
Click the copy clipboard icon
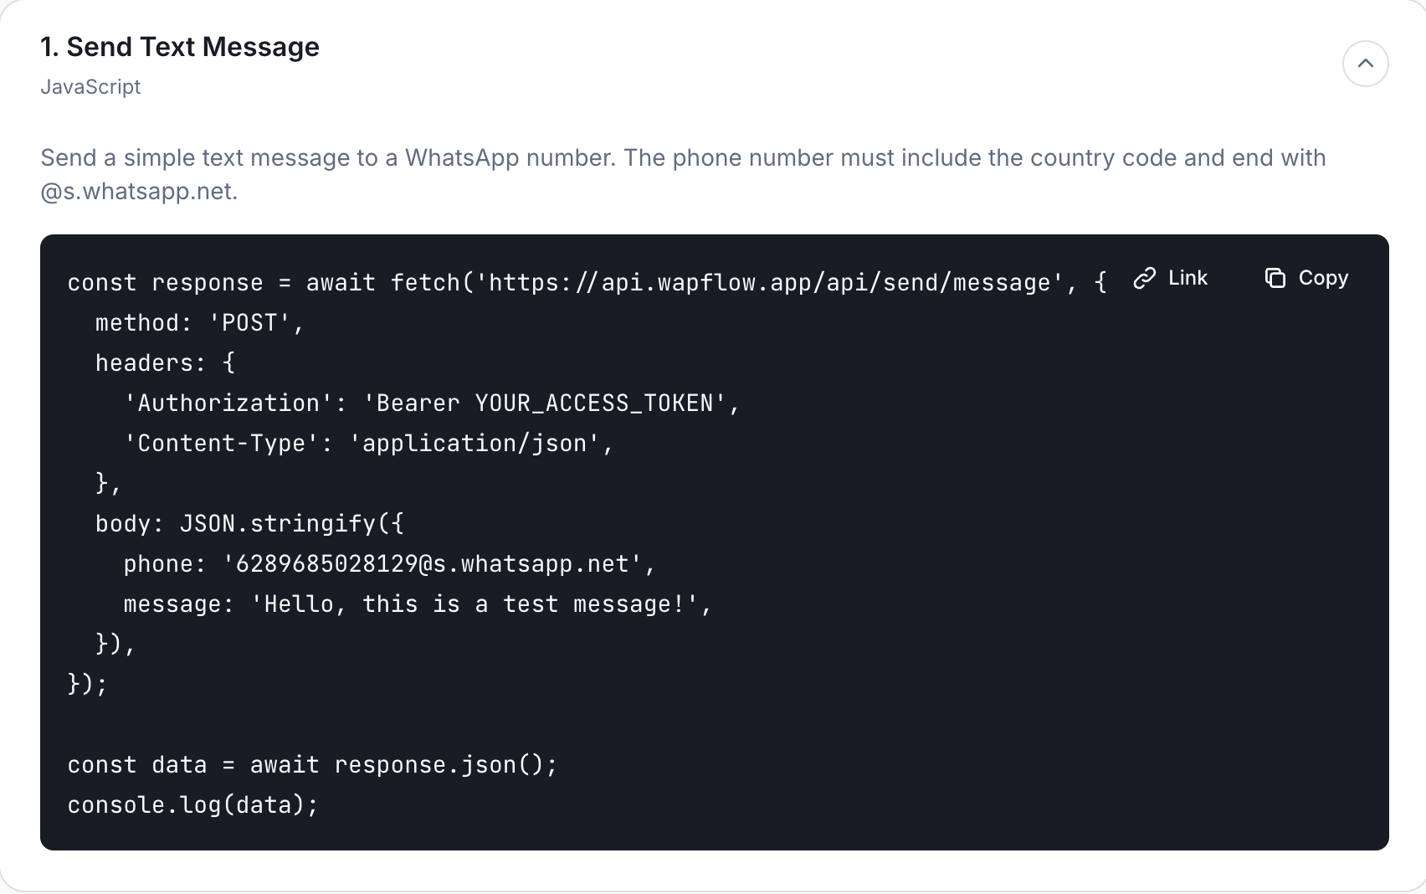coord(1275,278)
